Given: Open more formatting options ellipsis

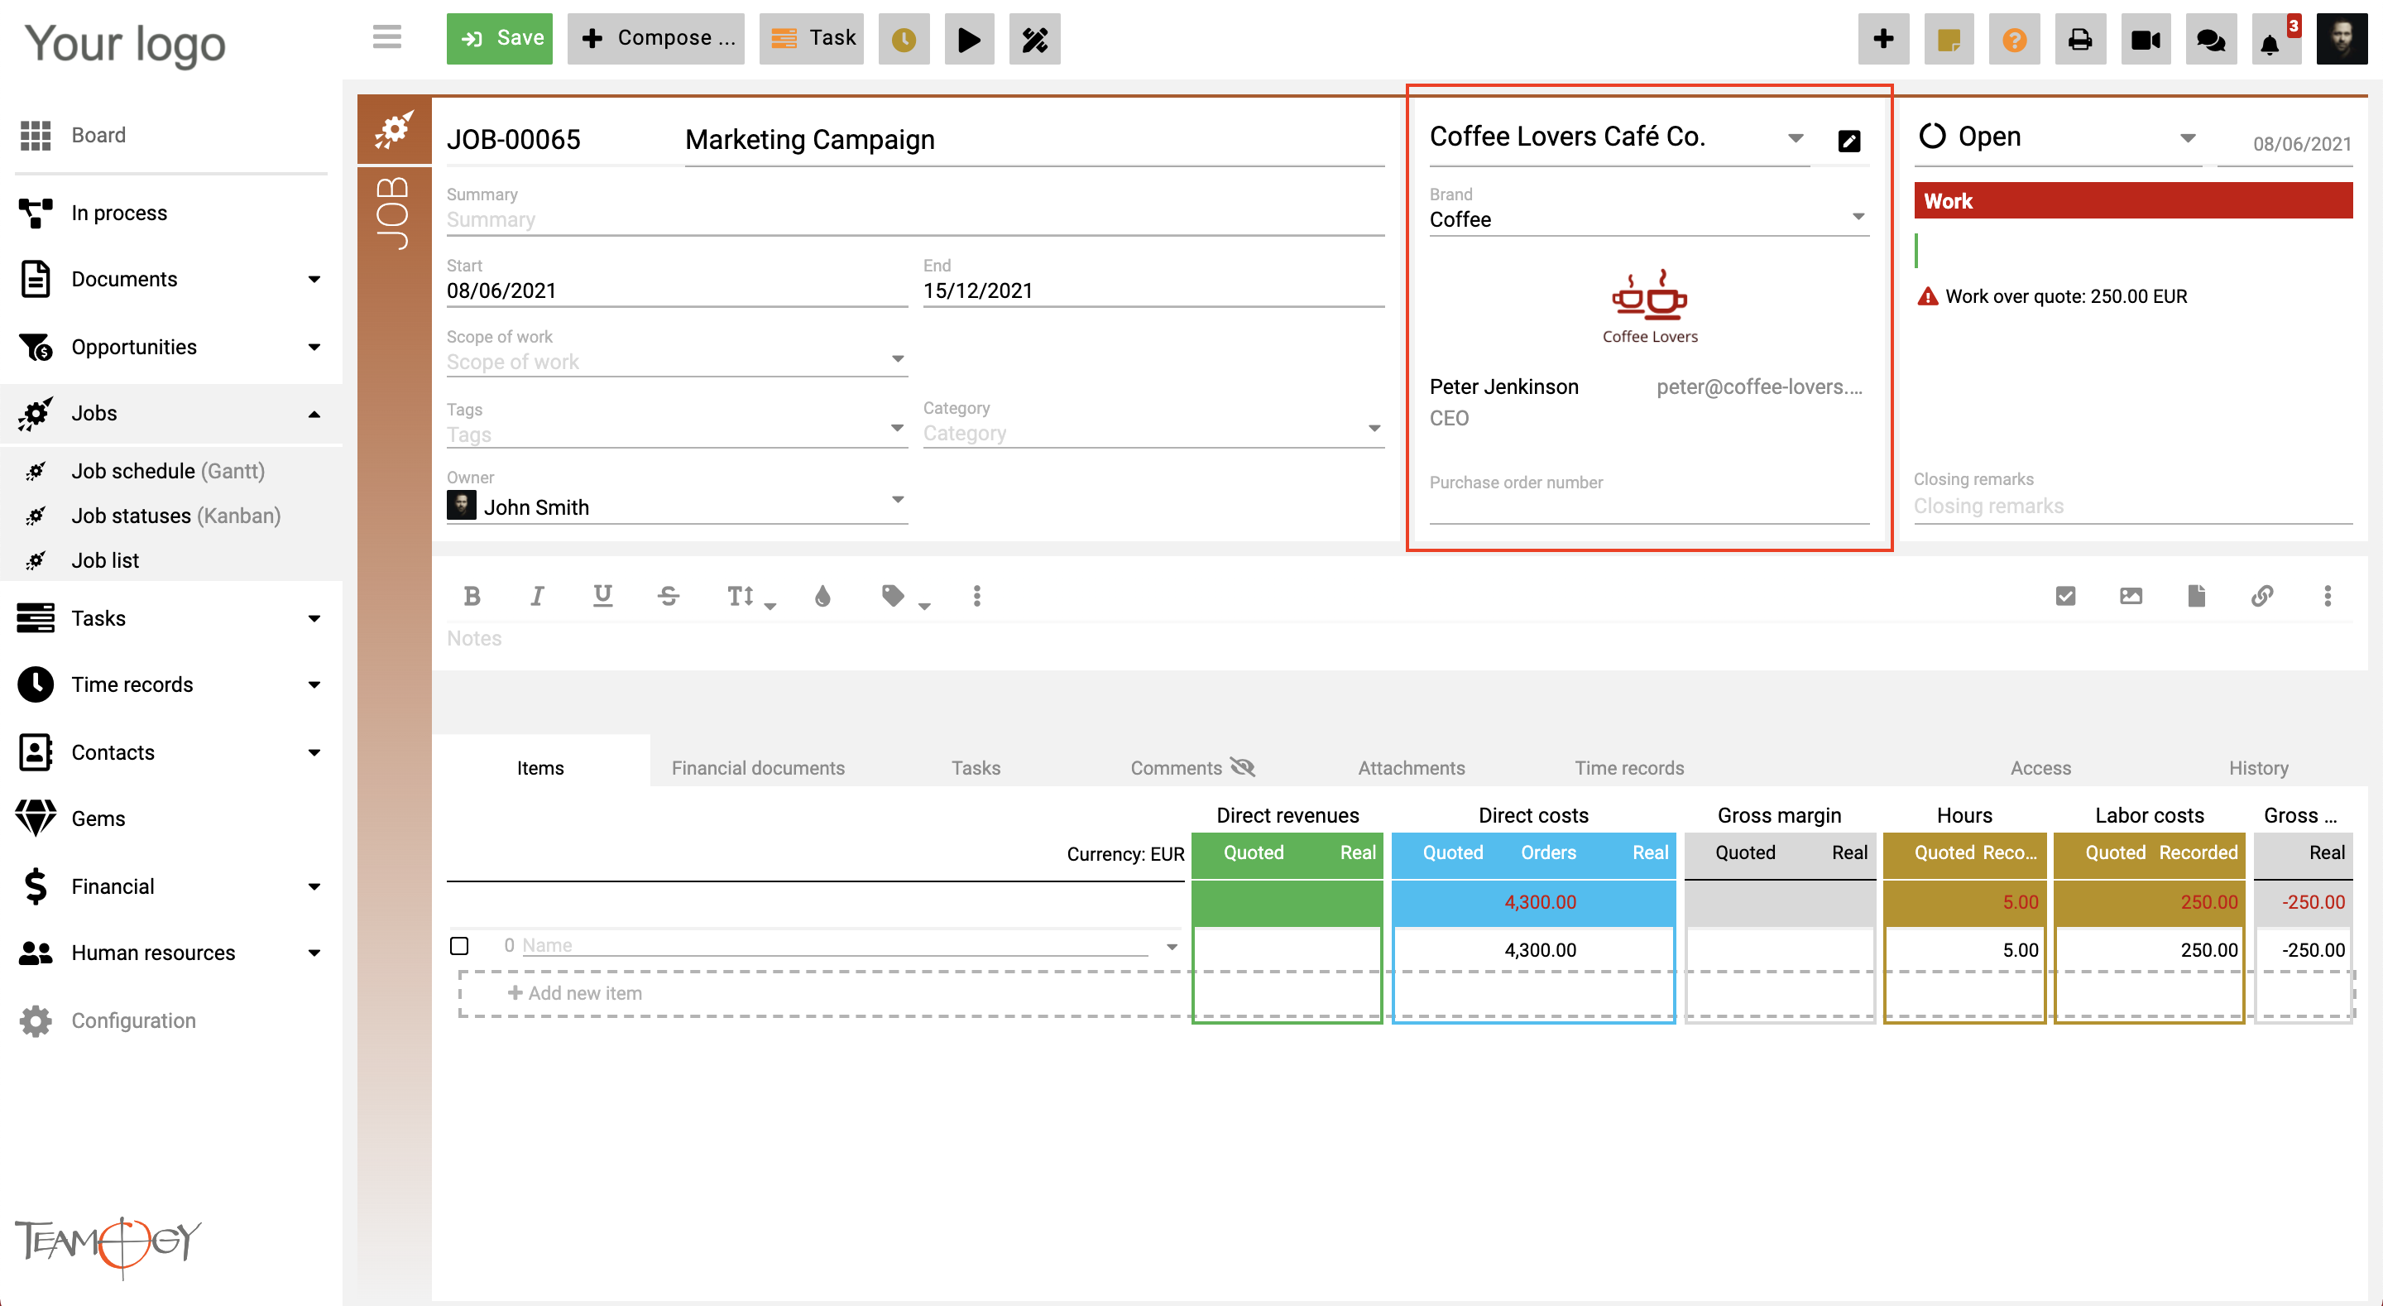Looking at the screenshot, I should point(976,596).
